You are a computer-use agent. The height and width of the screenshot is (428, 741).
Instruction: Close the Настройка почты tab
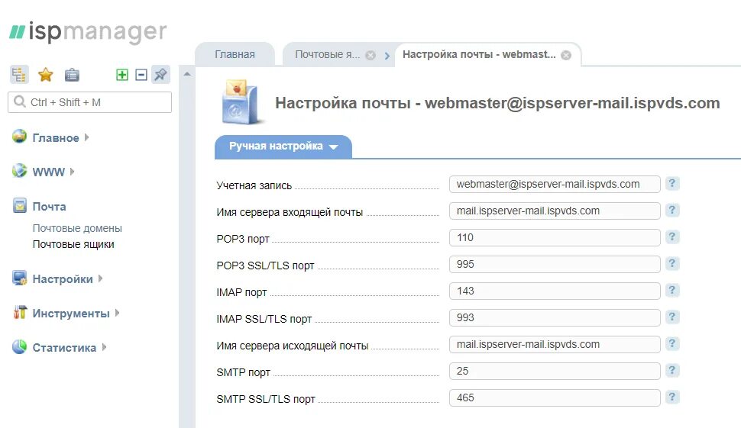tap(566, 55)
